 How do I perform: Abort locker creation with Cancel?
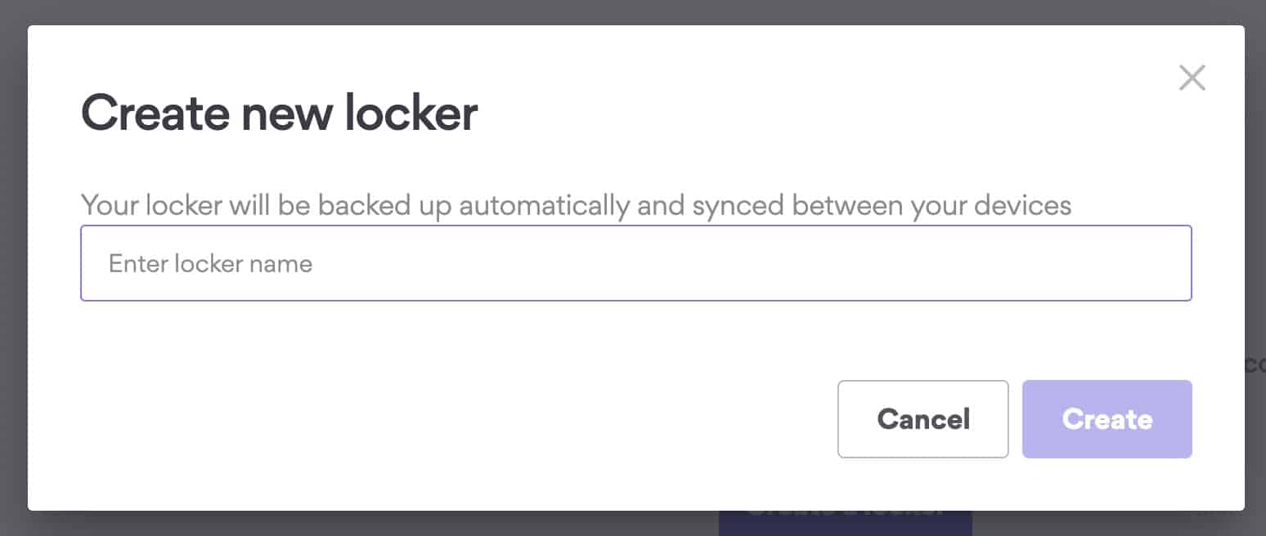tap(923, 419)
